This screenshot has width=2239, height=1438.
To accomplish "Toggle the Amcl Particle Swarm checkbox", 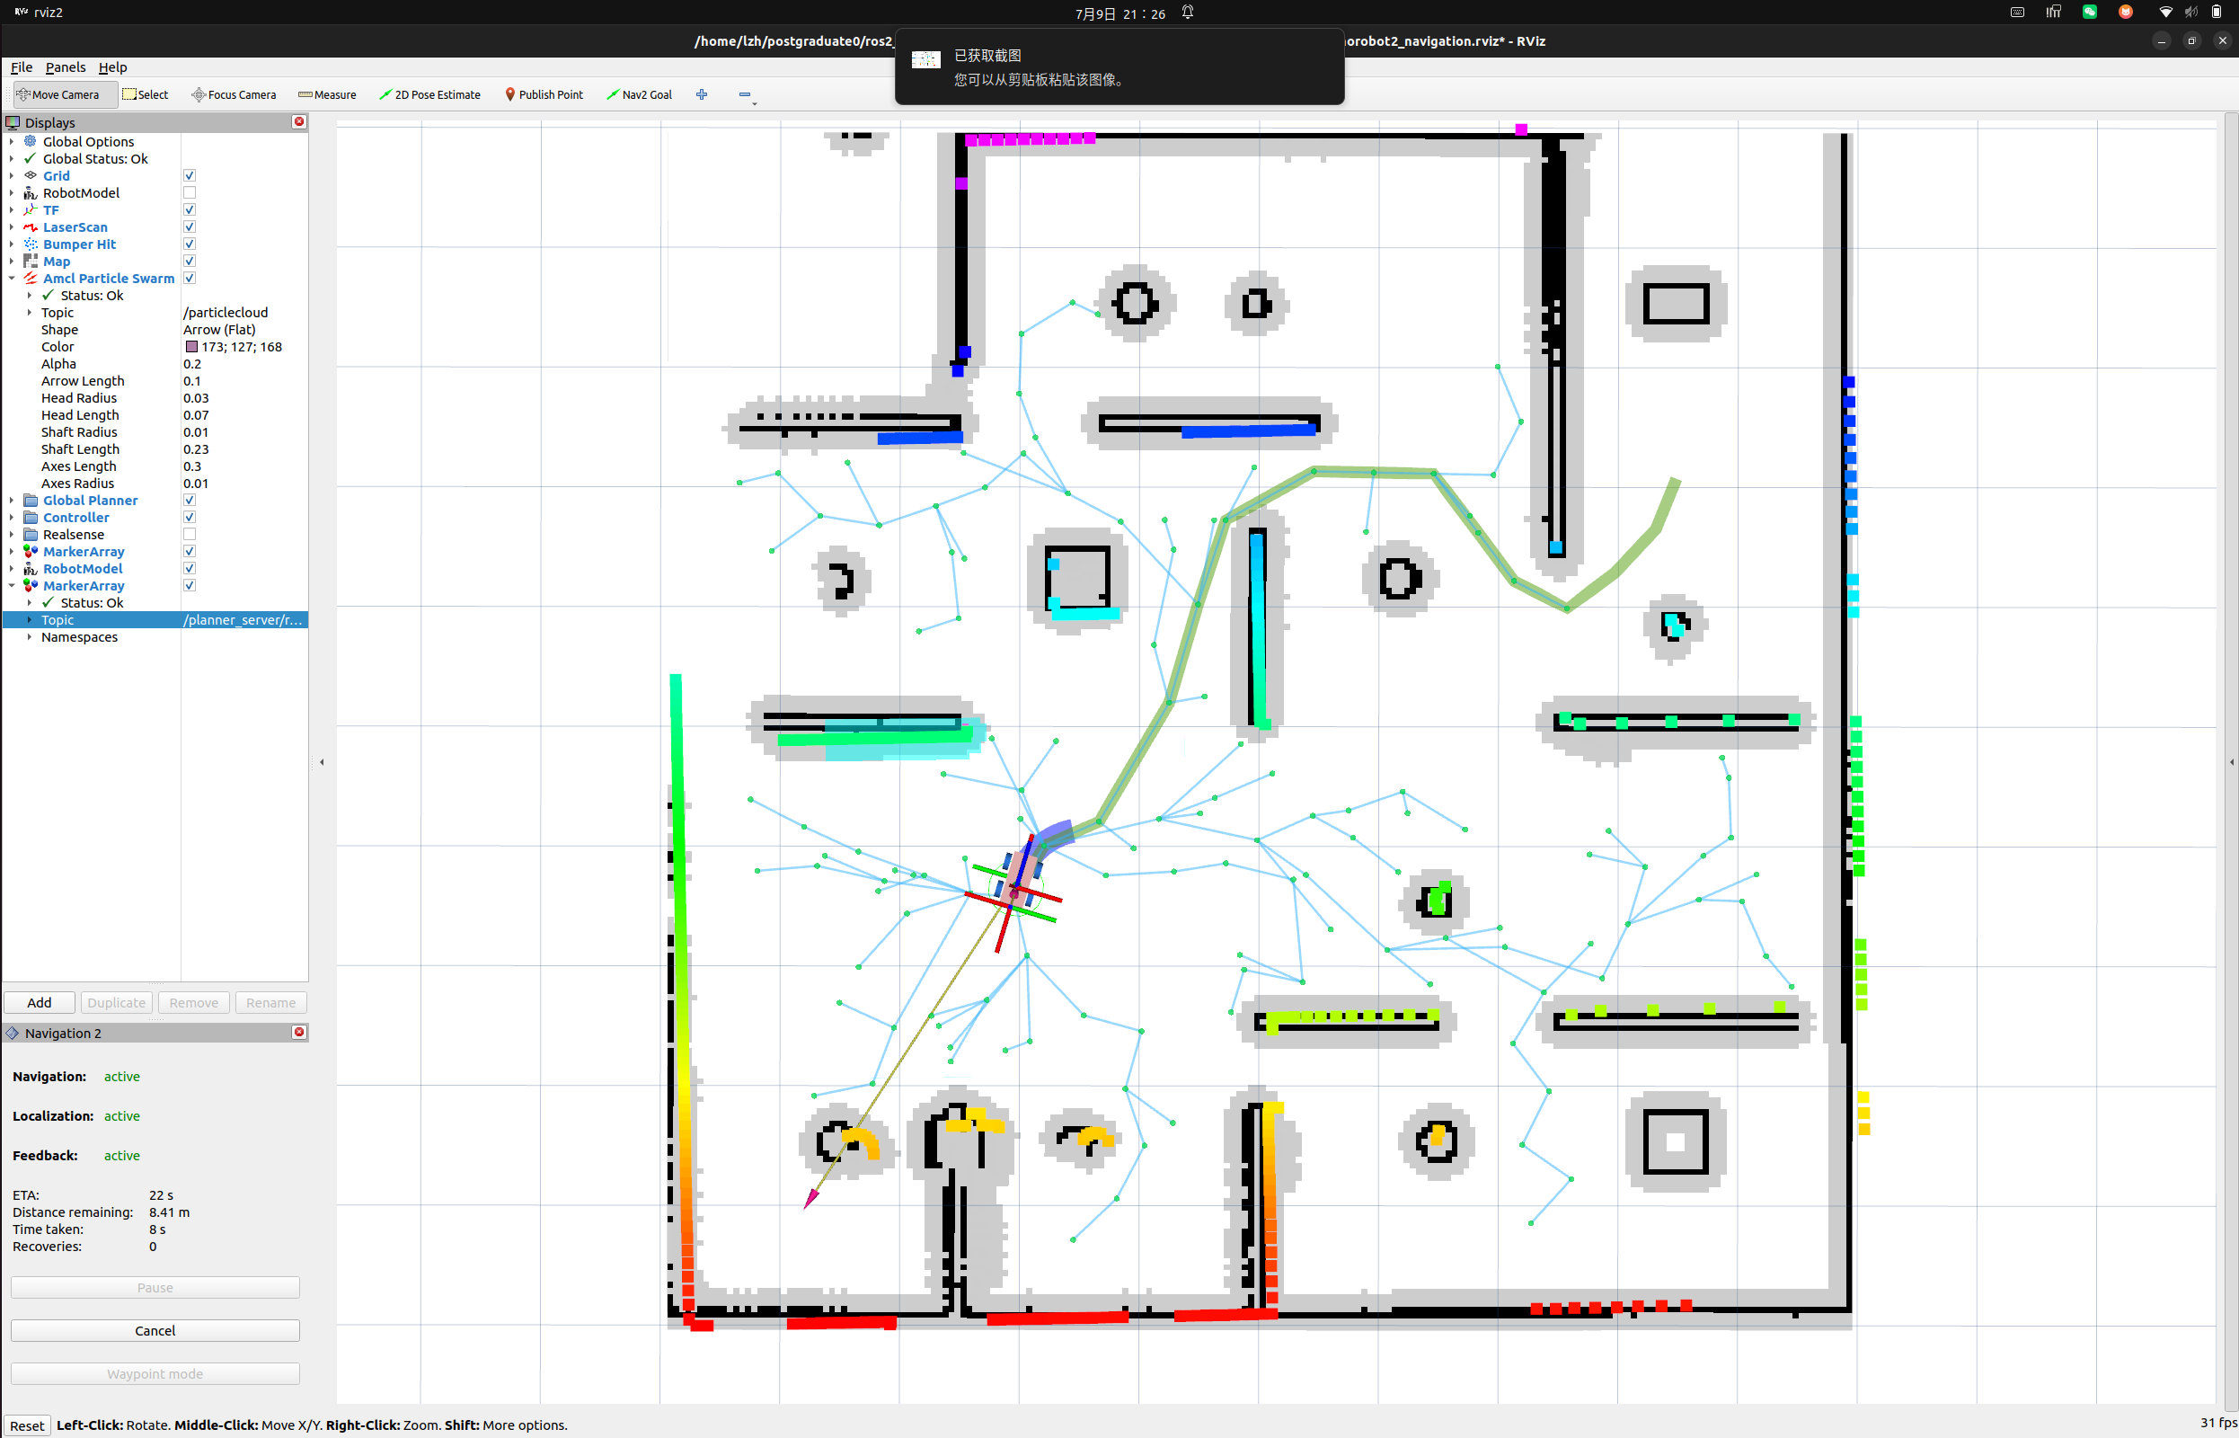I will (x=190, y=279).
